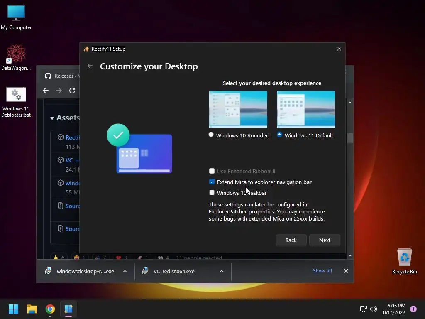Close the Chrome downloads bar
Image resolution: width=425 pixels, height=319 pixels.
[x=346, y=271]
